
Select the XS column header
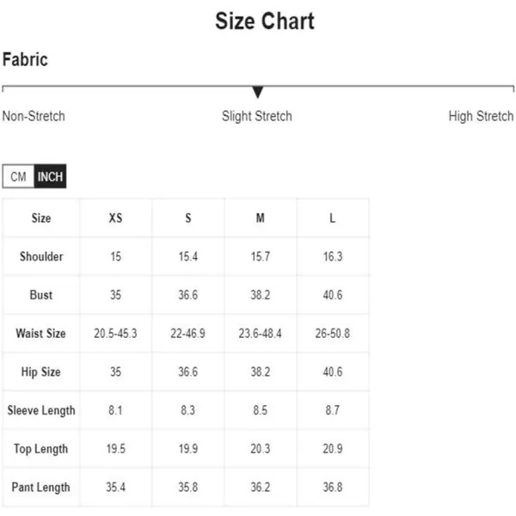tap(115, 218)
